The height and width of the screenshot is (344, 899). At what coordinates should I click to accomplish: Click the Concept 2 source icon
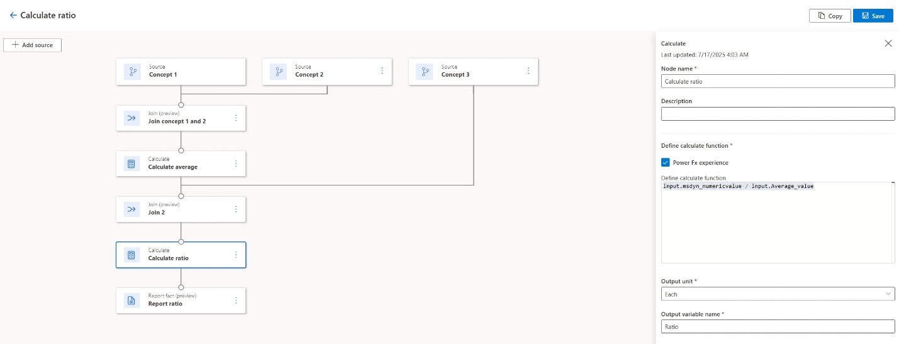coord(278,72)
